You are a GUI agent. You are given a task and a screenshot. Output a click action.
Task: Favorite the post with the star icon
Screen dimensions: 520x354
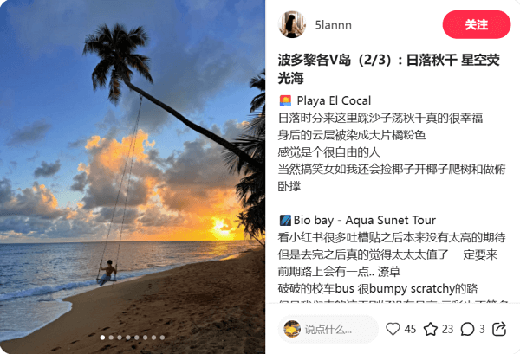[x=431, y=329]
